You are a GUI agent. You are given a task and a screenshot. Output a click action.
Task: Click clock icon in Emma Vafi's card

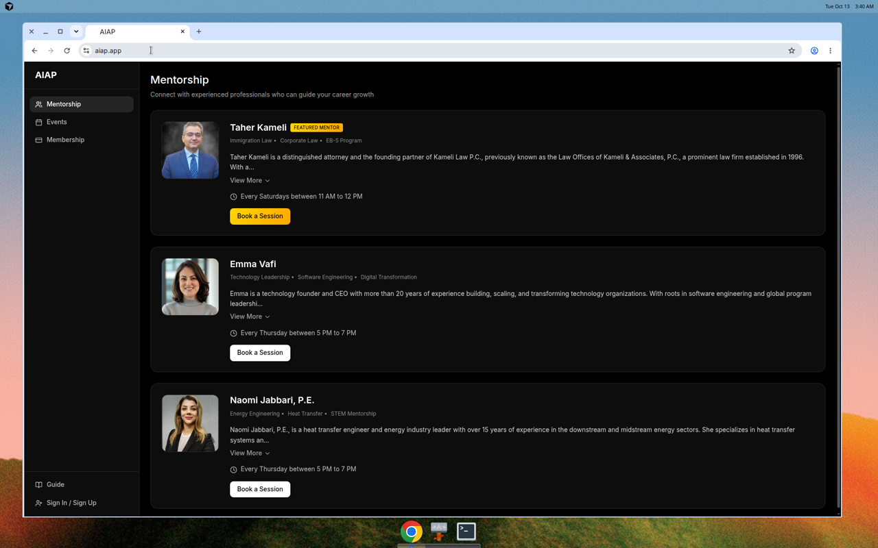point(233,334)
